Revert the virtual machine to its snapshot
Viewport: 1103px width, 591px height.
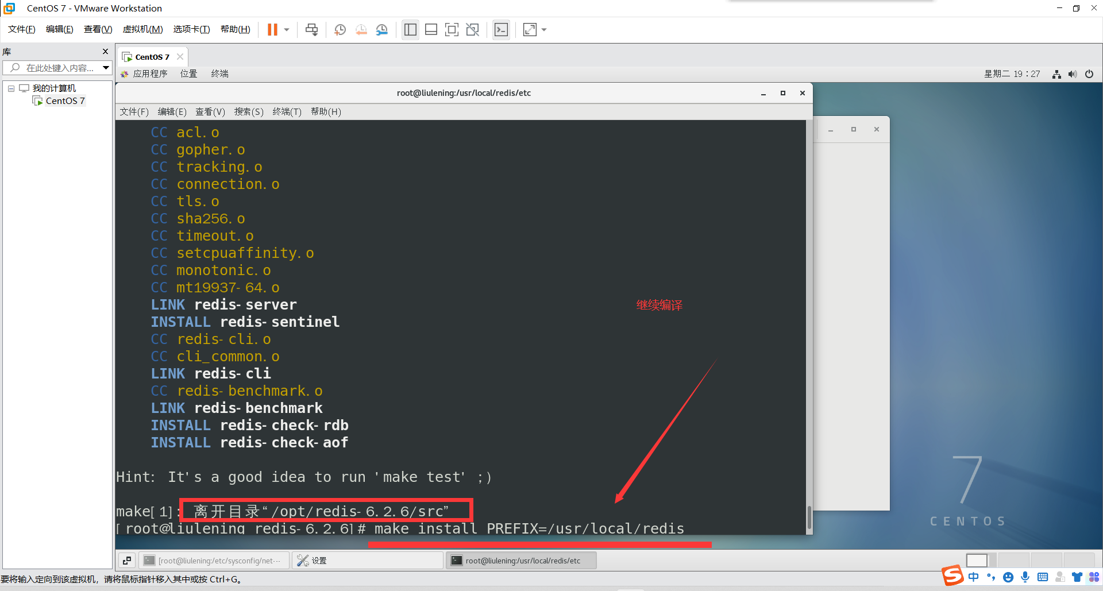361,29
